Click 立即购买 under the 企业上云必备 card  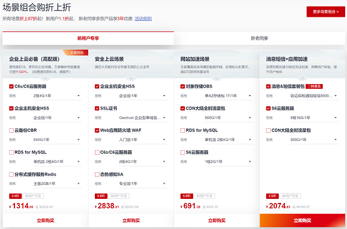tap(45, 220)
